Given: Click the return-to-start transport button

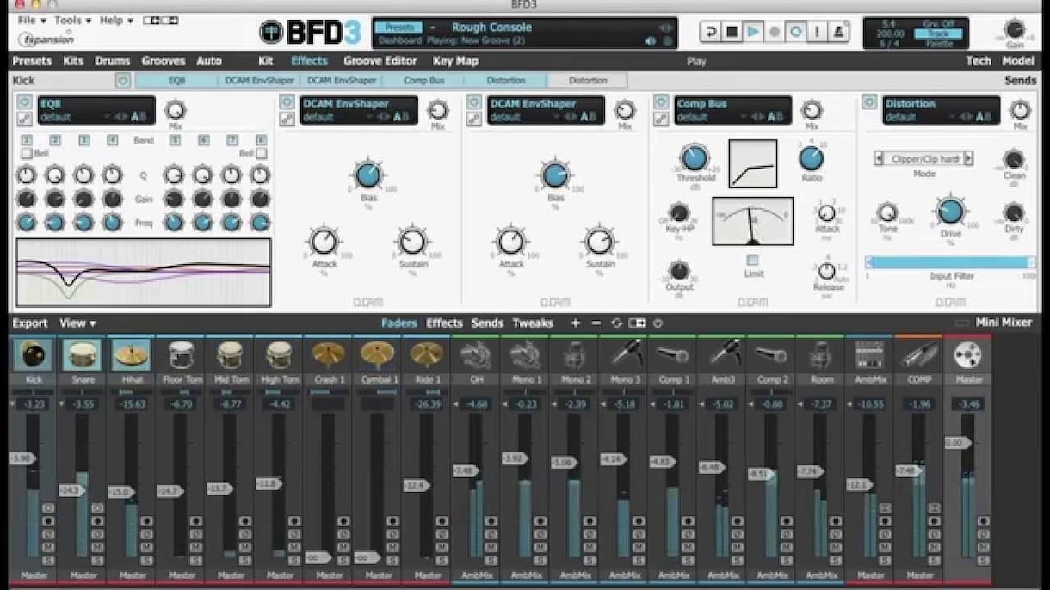Looking at the screenshot, I should (x=711, y=32).
